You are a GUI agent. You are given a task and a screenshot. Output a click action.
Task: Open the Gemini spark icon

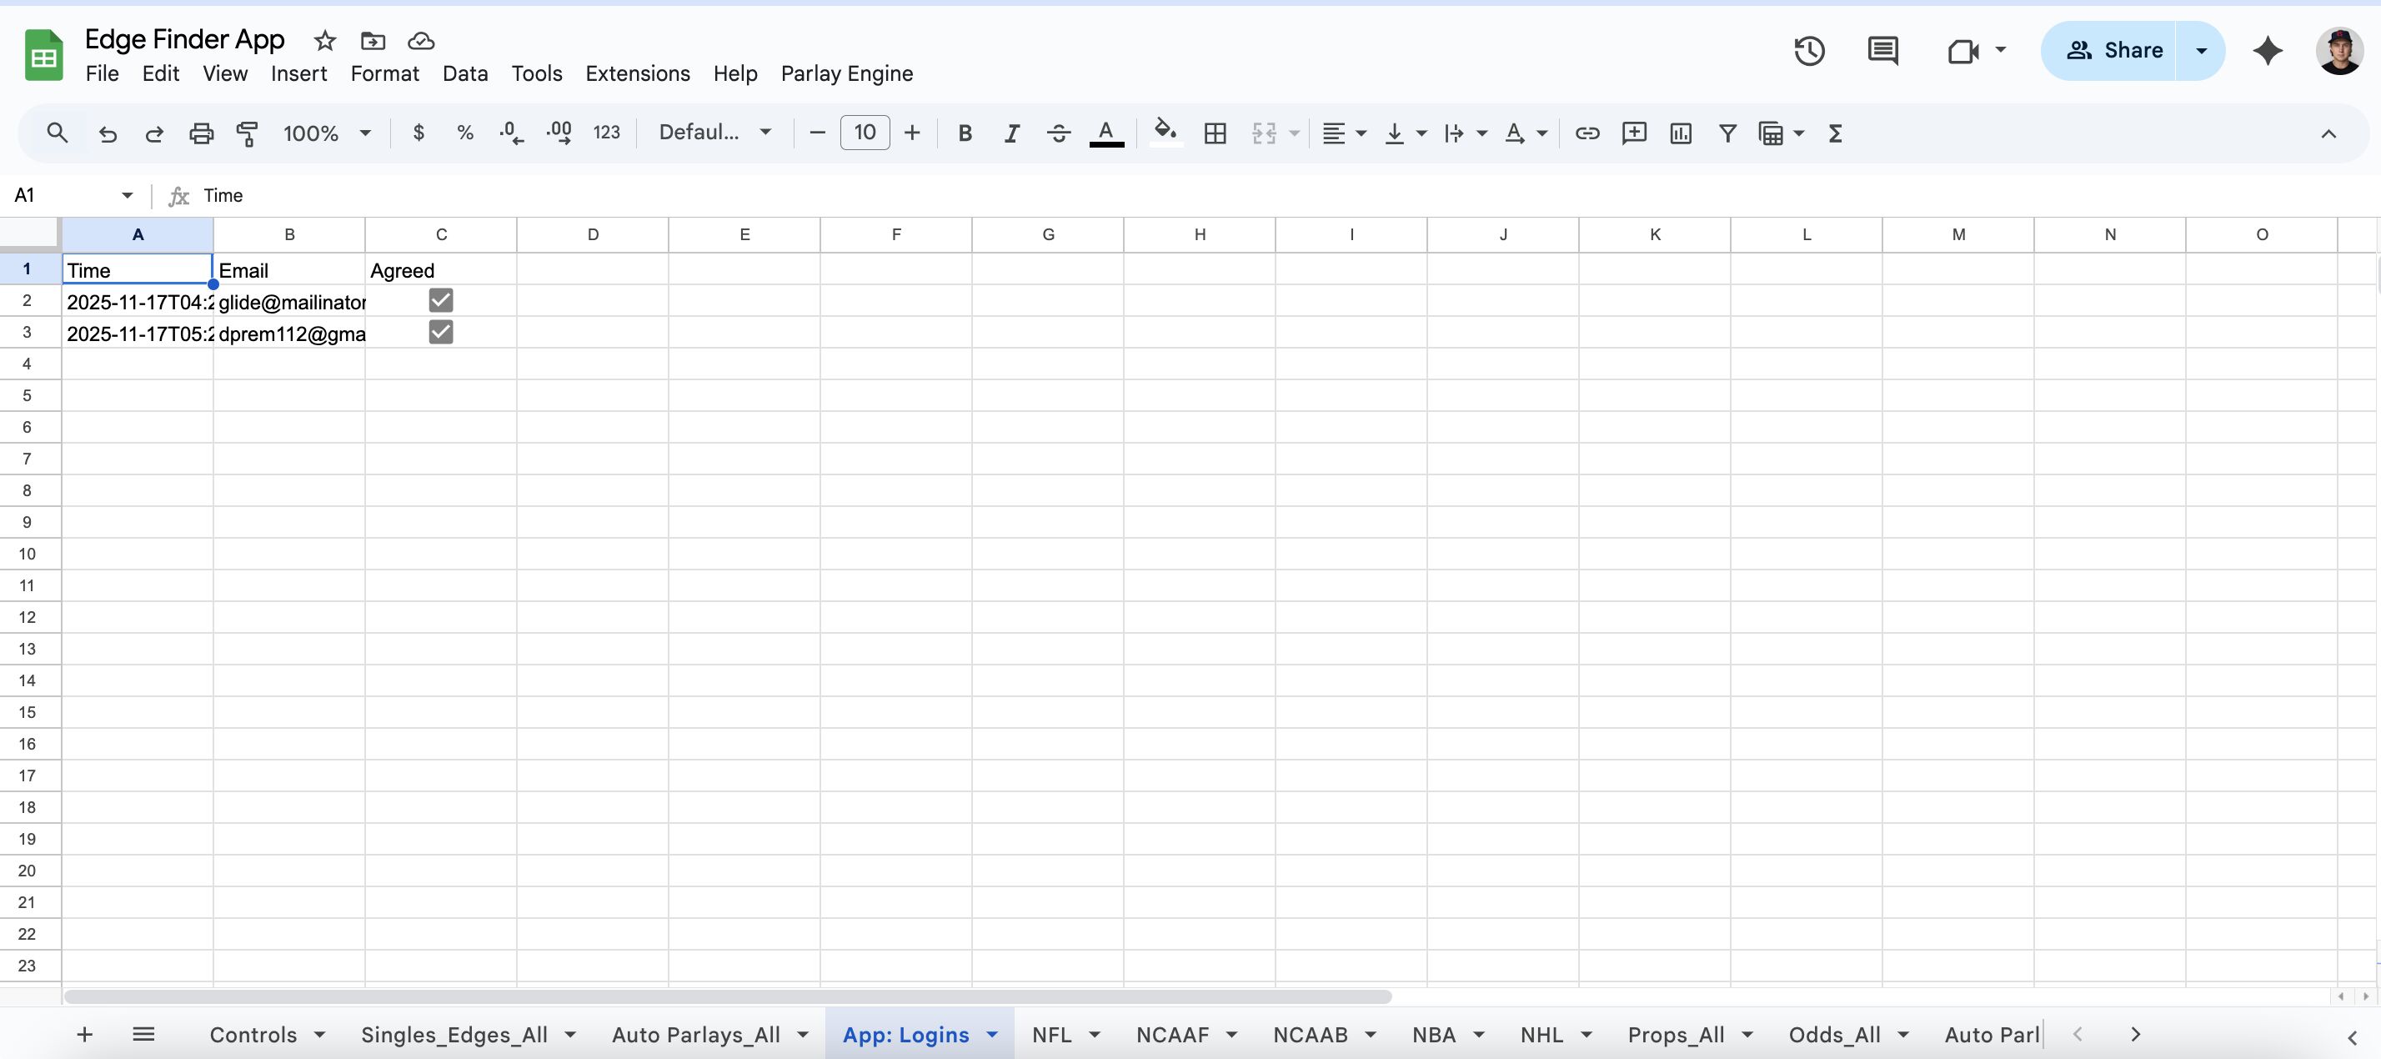[x=2268, y=51]
